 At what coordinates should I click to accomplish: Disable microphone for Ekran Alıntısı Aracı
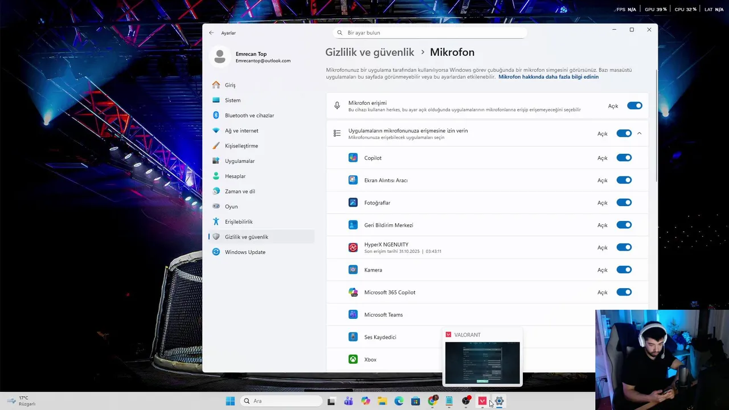[x=624, y=180]
